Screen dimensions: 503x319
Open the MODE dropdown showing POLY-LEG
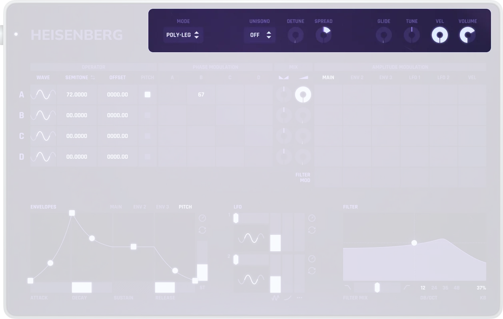click(183, 35)
